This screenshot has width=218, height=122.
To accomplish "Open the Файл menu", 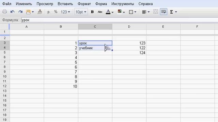I will tap(7, 4).
